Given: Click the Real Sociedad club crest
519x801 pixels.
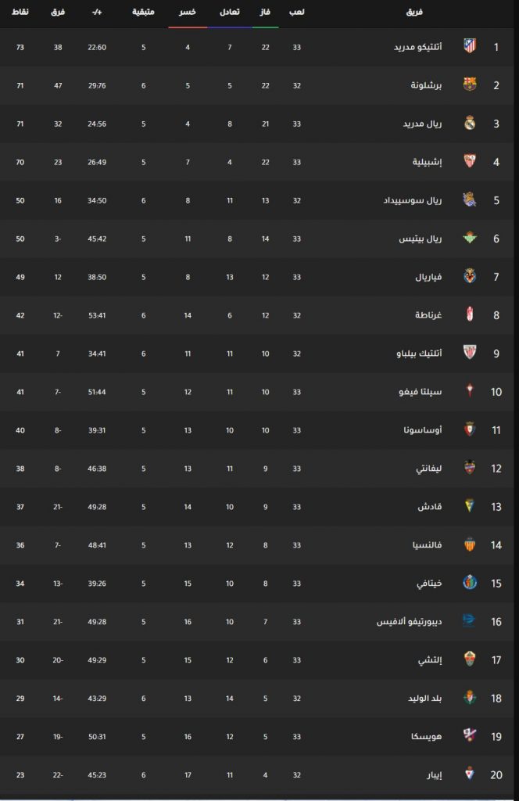Looking at the screenshot, I should (470, 199).
